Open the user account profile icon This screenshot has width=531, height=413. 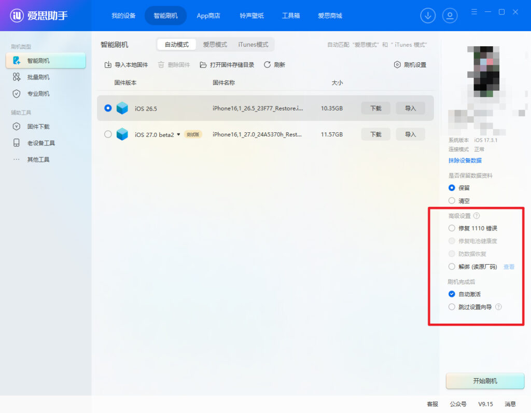click(x=450, y=16)
